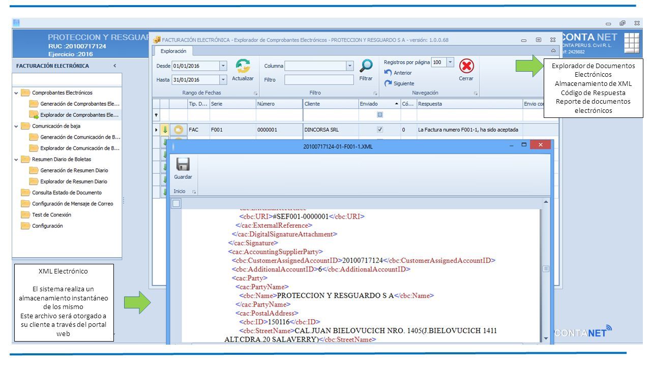Click the red Cerrar icon

click(x=466, y=66)
